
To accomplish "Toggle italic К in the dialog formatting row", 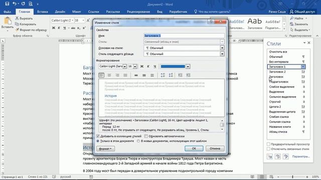I will click(x=148, y=66).
